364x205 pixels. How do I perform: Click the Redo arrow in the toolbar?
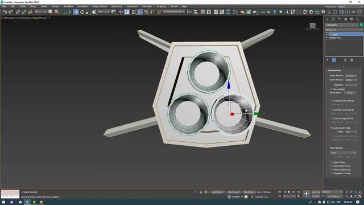point(11,12)
